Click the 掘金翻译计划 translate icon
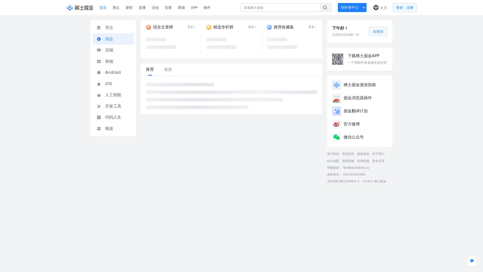The width and height of the screenshot is (483, 272). (337, 111)
